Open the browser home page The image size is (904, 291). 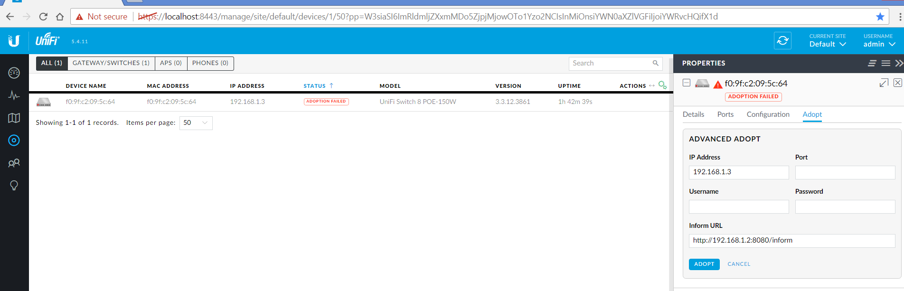60,17
